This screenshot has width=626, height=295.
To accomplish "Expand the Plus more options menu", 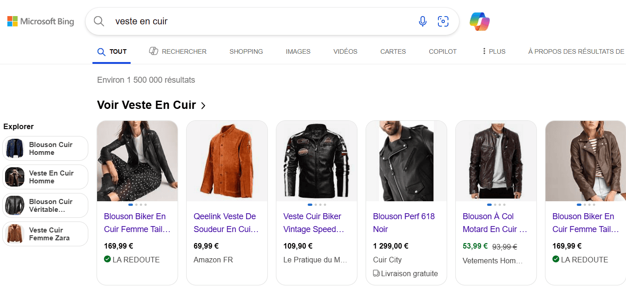I will tap(494, 51).
